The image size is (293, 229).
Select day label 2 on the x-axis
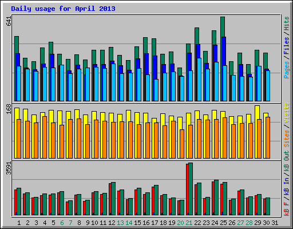pos(27,223)
